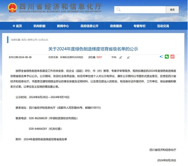The image size is (188, 166).
Task: Click the home icon beside 首页
Action: pos(14,26)
